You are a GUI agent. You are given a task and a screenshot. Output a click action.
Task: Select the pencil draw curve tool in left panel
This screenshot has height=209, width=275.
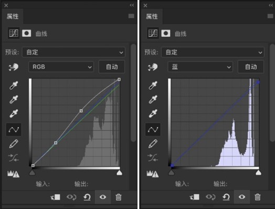tap(14, 144)
